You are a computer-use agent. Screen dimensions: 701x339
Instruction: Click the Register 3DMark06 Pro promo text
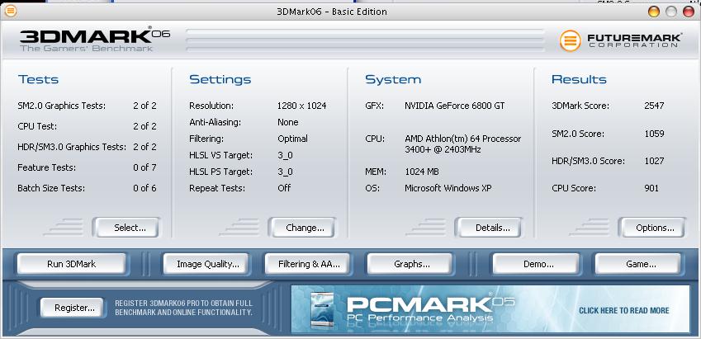pos(184,308)
